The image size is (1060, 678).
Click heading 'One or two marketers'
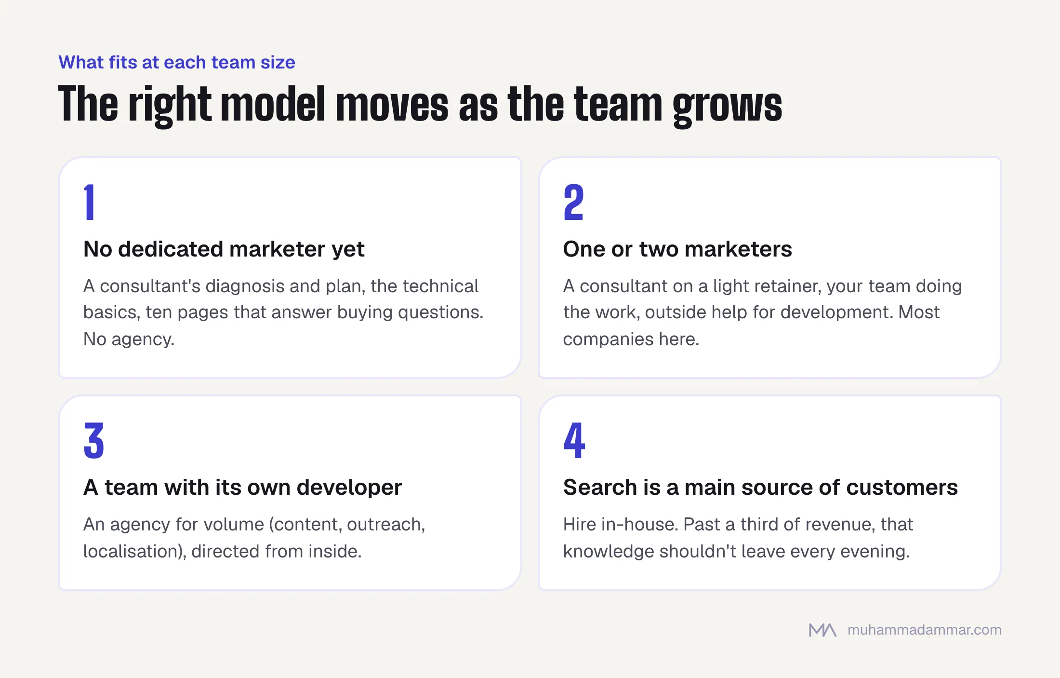click(x=677, y=249)
